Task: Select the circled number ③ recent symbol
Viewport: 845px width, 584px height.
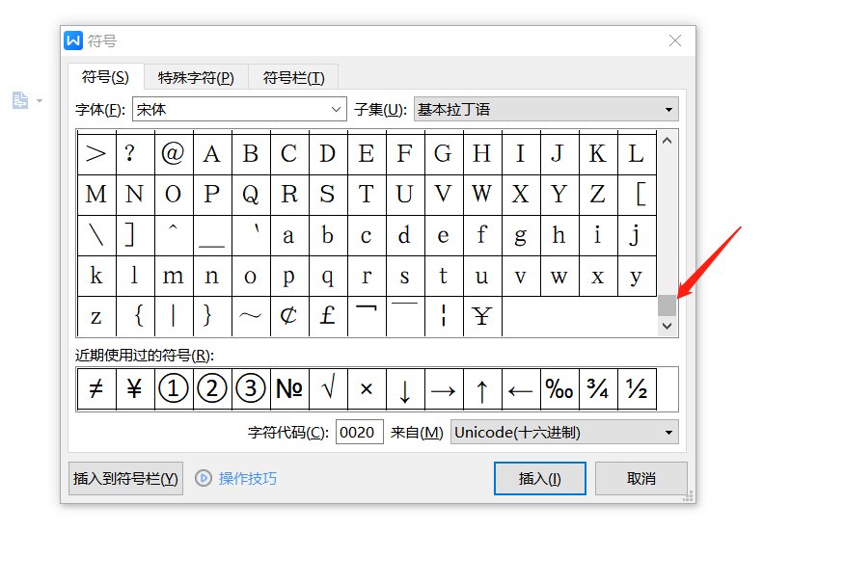Action: pos(251,388)
